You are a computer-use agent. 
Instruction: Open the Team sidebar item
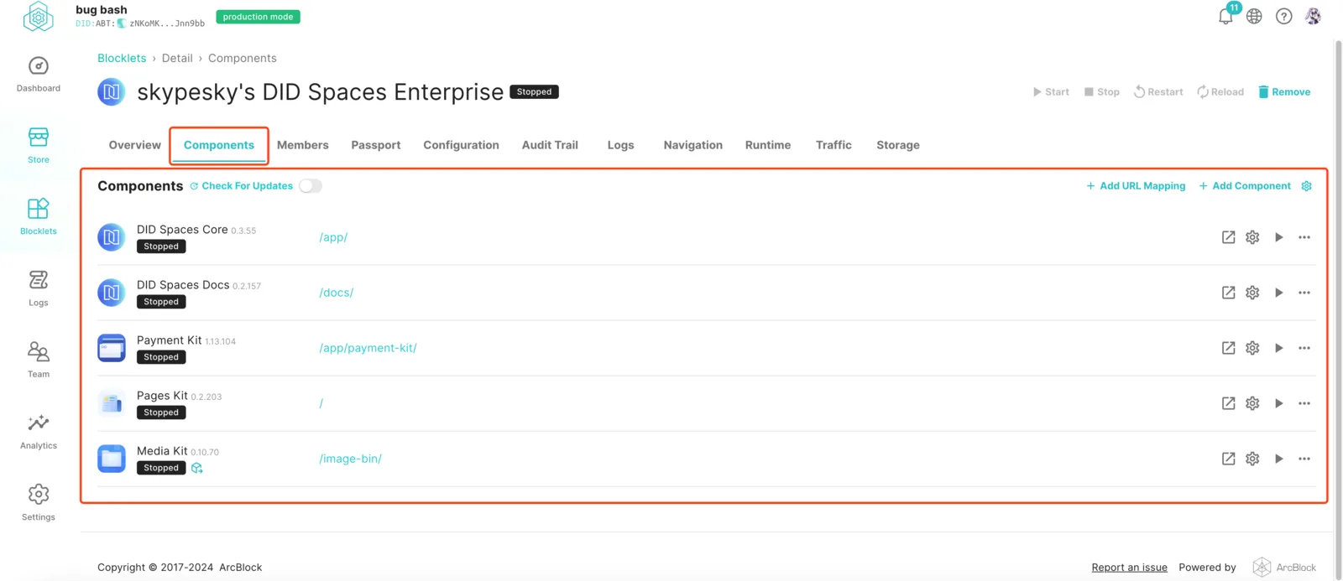click(x=38, y=360)
